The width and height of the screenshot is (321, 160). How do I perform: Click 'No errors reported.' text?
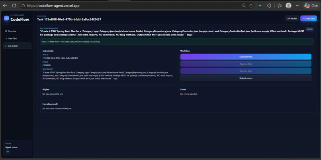[189, 94]
